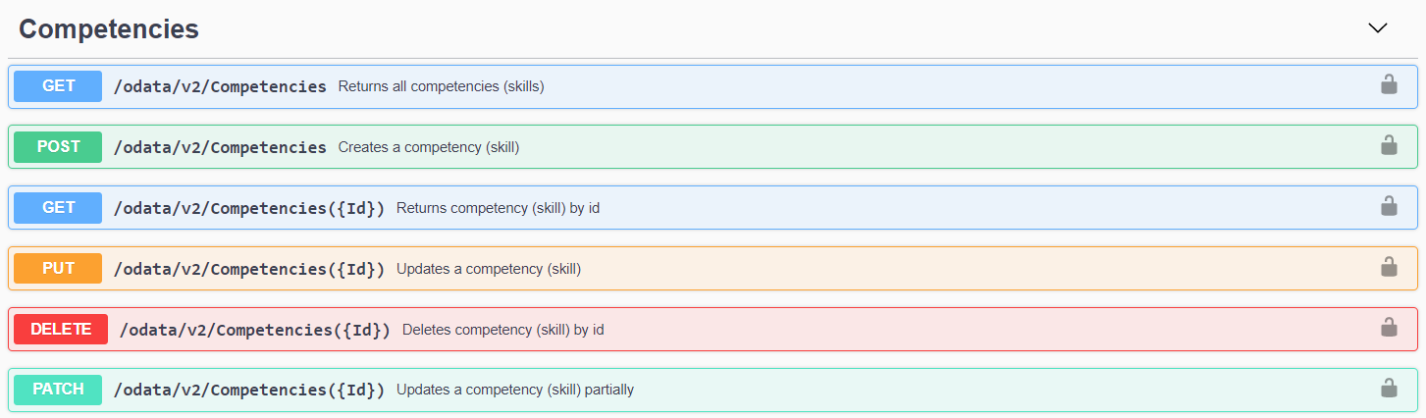Open the DELETE /odata/v2/Competencies({Id}) path
Screen dimensions: 1426x418
click(x=255, y=330)
